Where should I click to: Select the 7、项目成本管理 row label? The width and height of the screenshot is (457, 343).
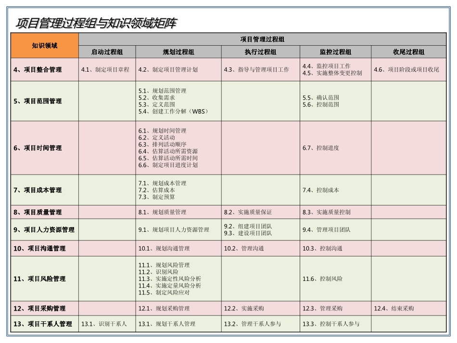pos(38,190)
